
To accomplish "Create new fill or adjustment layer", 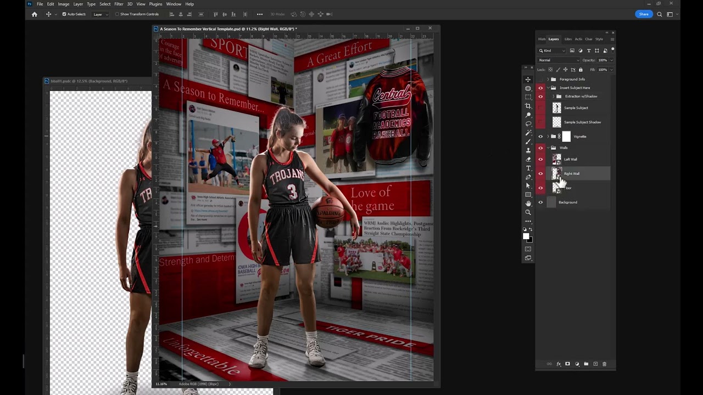I will coord(577,364).
